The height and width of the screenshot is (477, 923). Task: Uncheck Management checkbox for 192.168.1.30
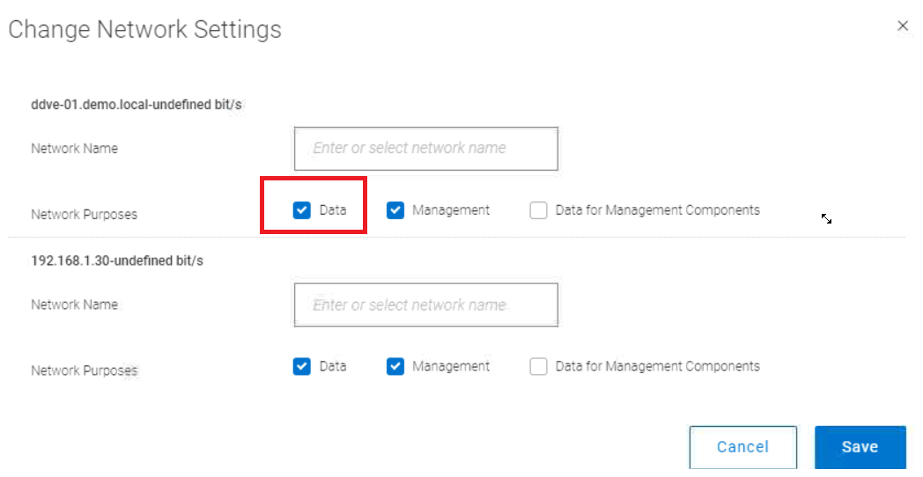click(395, 366)
